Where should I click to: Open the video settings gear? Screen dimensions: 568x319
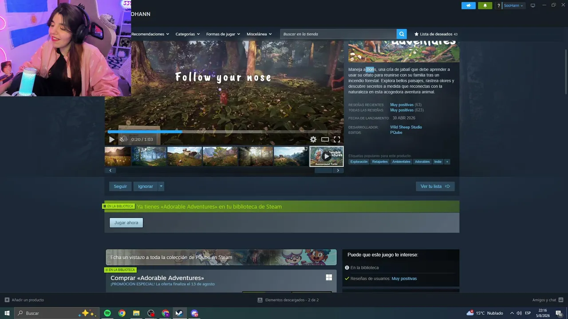313,139
